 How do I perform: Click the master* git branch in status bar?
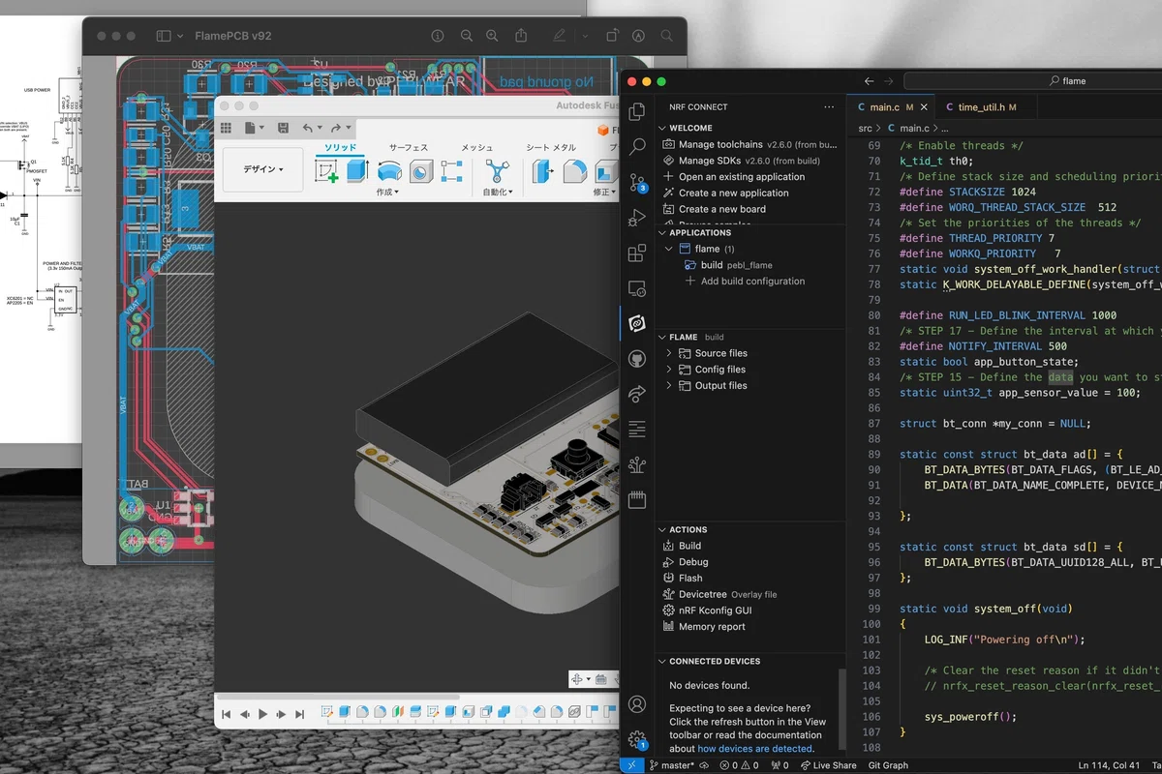pyautogui.click(x=678, y=765)
